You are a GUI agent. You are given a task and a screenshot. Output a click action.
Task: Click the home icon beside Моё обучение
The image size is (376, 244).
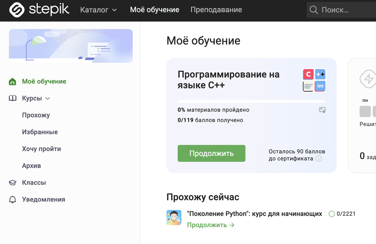[12, 82]
